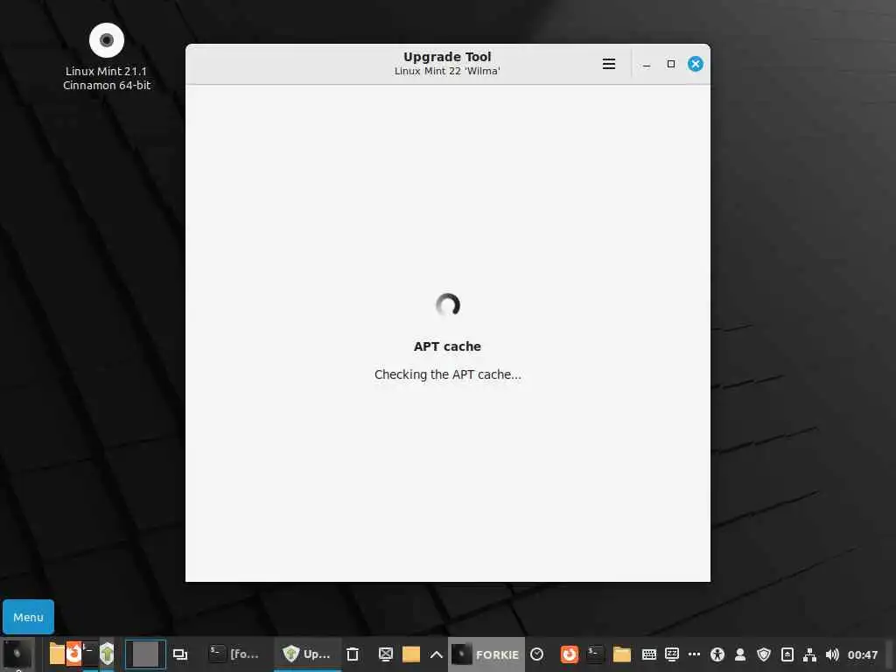Screen dimensions: 896x672
Task: Click the 'Linux Mint 21.1 Cinnamon 64-bit' desktop label
Action: tap(106, 78)
